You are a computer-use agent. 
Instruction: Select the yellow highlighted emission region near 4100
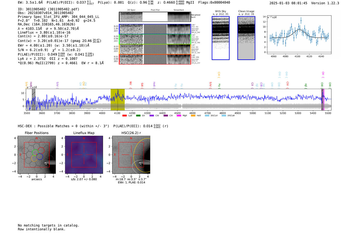point(118,99)
